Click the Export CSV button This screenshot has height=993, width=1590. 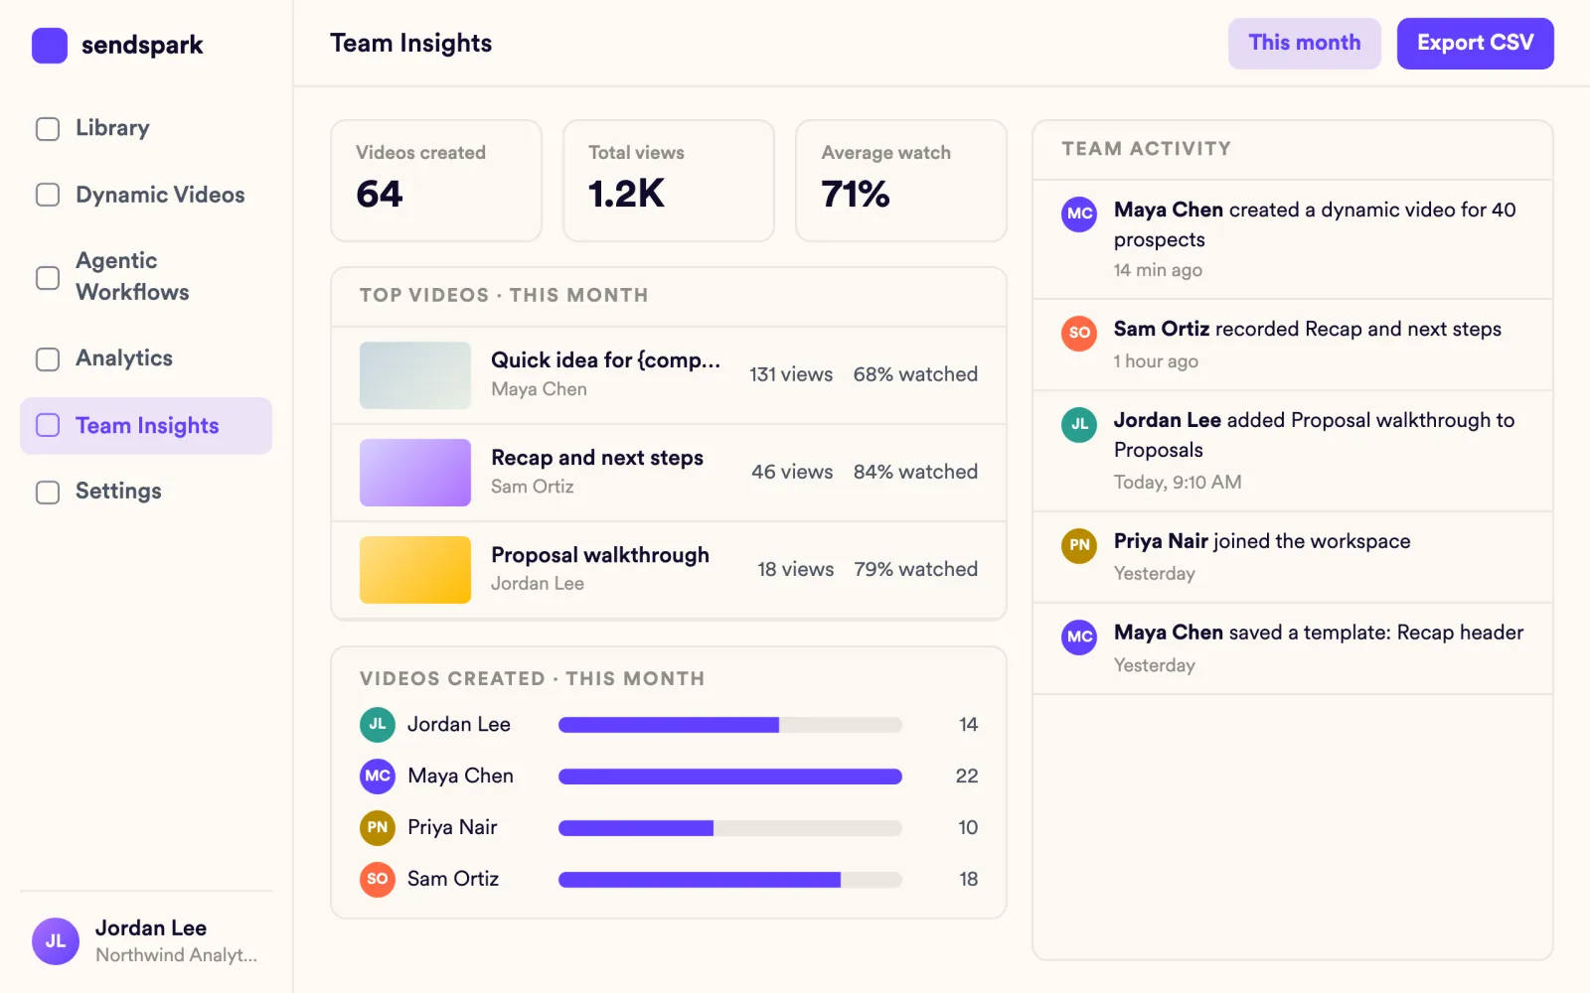1475,44
